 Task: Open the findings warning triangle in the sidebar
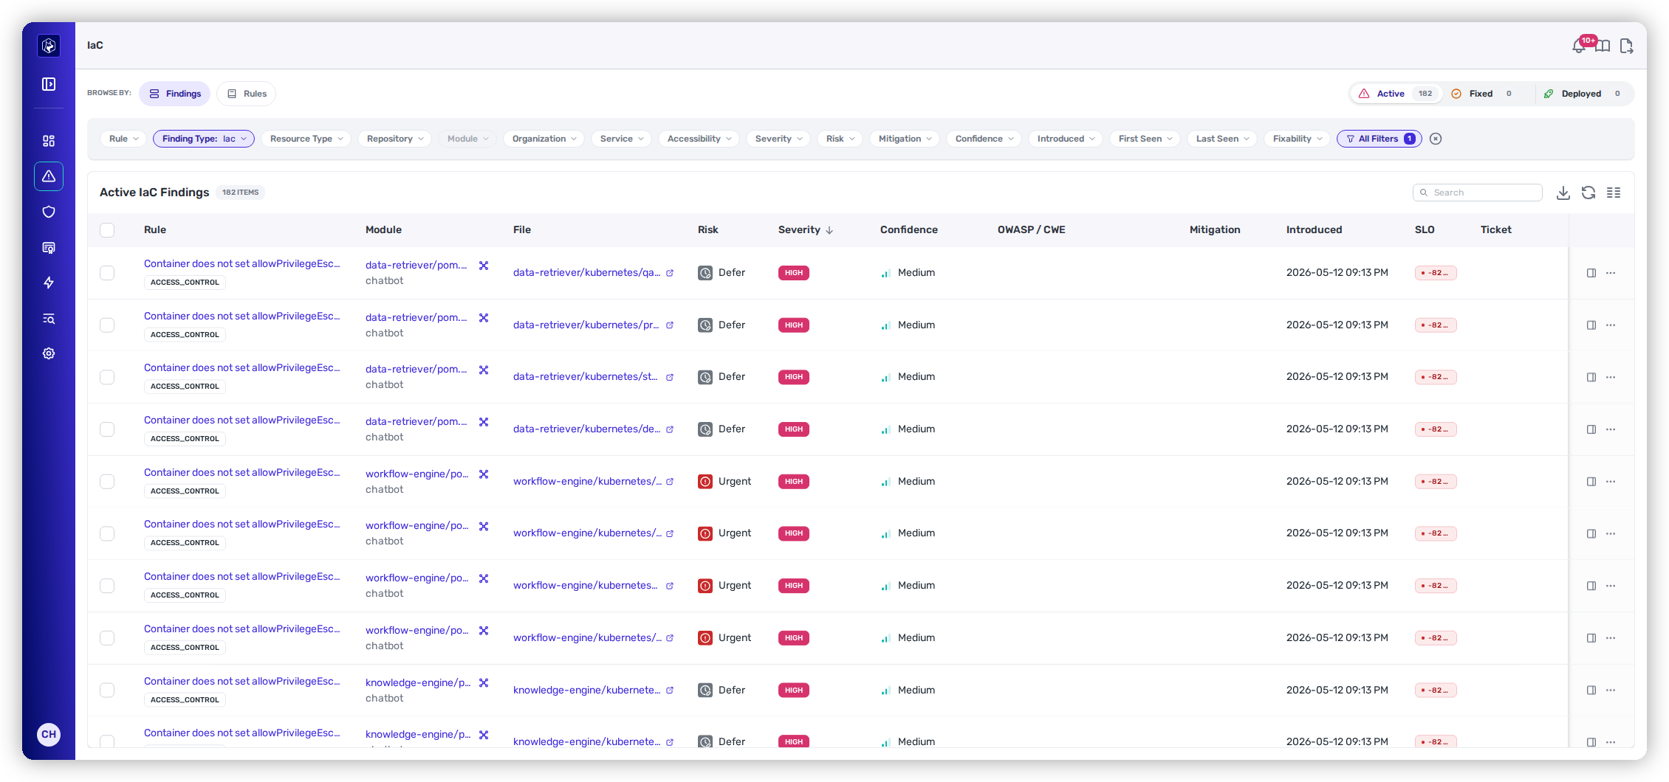[x=49, y=176]
